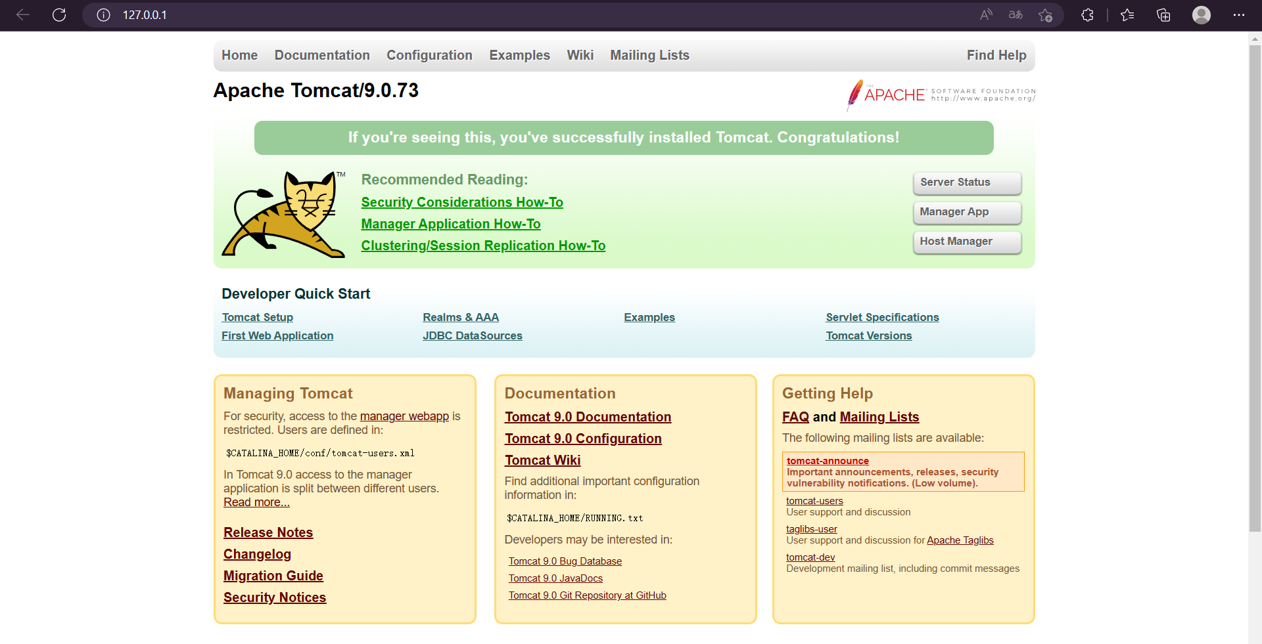Open the Realms & AAA link
Screen dimensions: 1262x644
pos(461,317)
